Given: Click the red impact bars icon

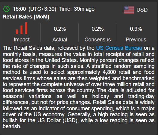Looking at the screenshot, I should 22,28.
